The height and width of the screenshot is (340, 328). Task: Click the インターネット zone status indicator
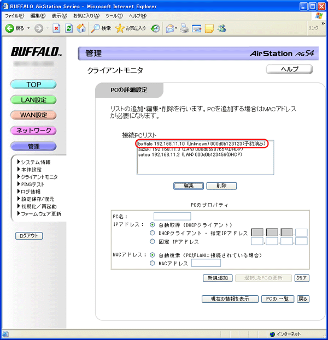coord(285,334)
